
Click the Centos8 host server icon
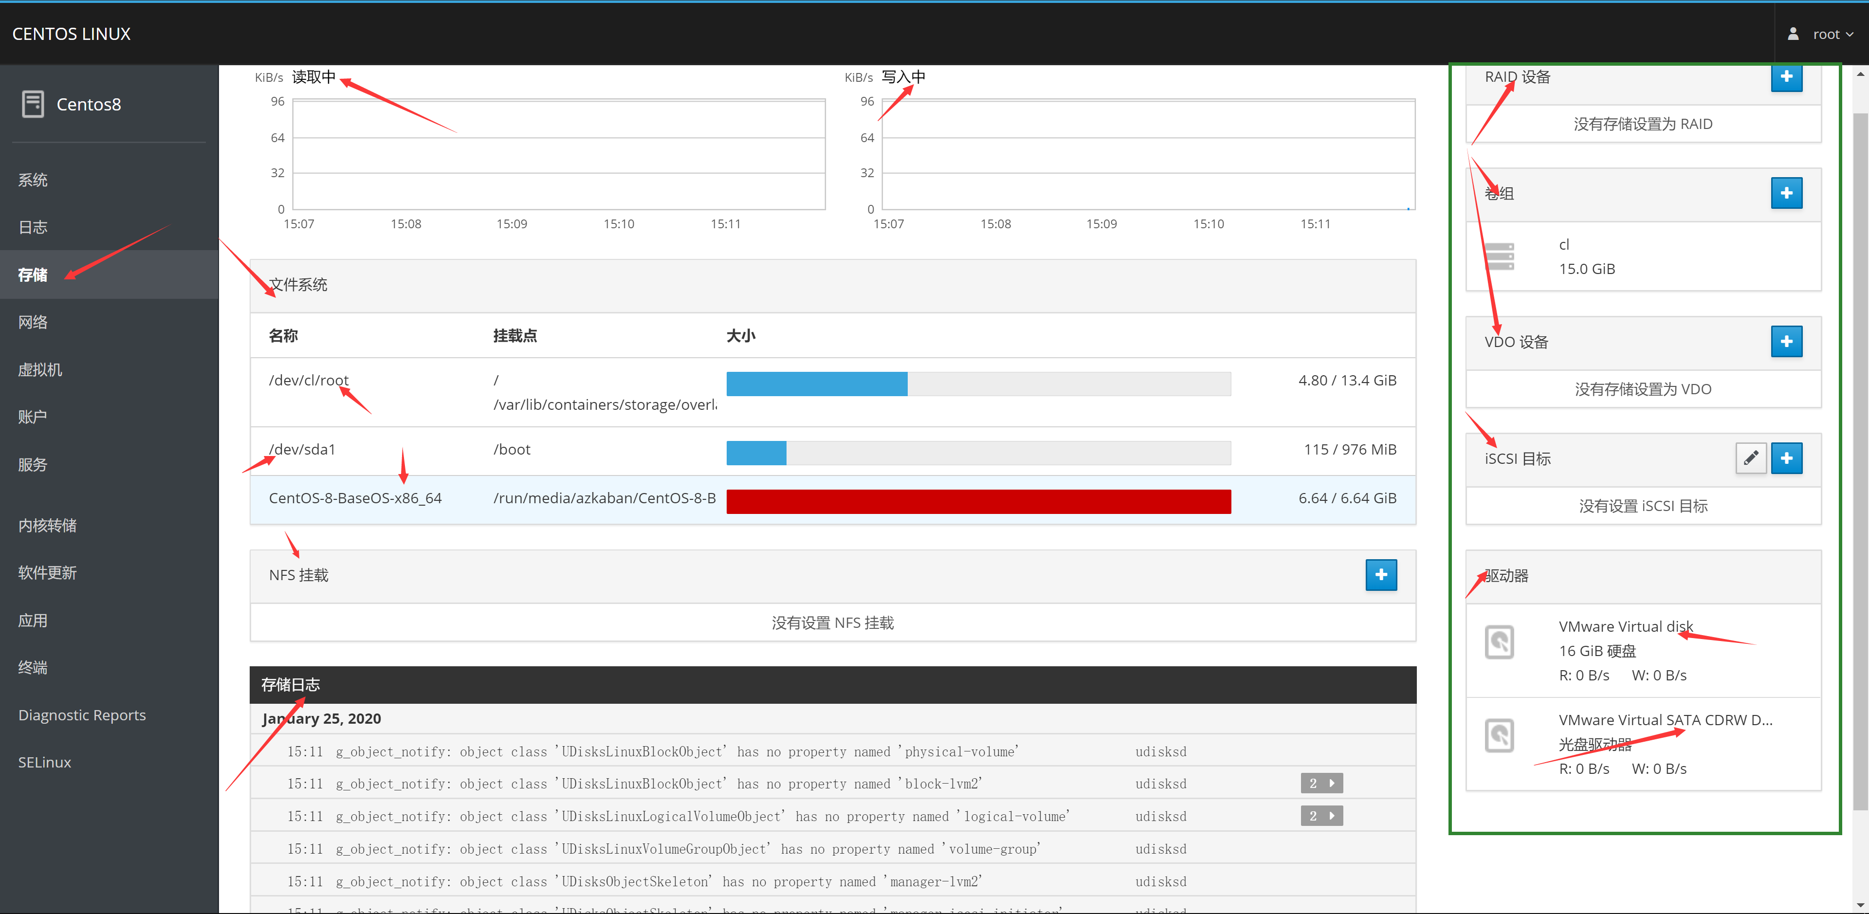click(33, 104)
